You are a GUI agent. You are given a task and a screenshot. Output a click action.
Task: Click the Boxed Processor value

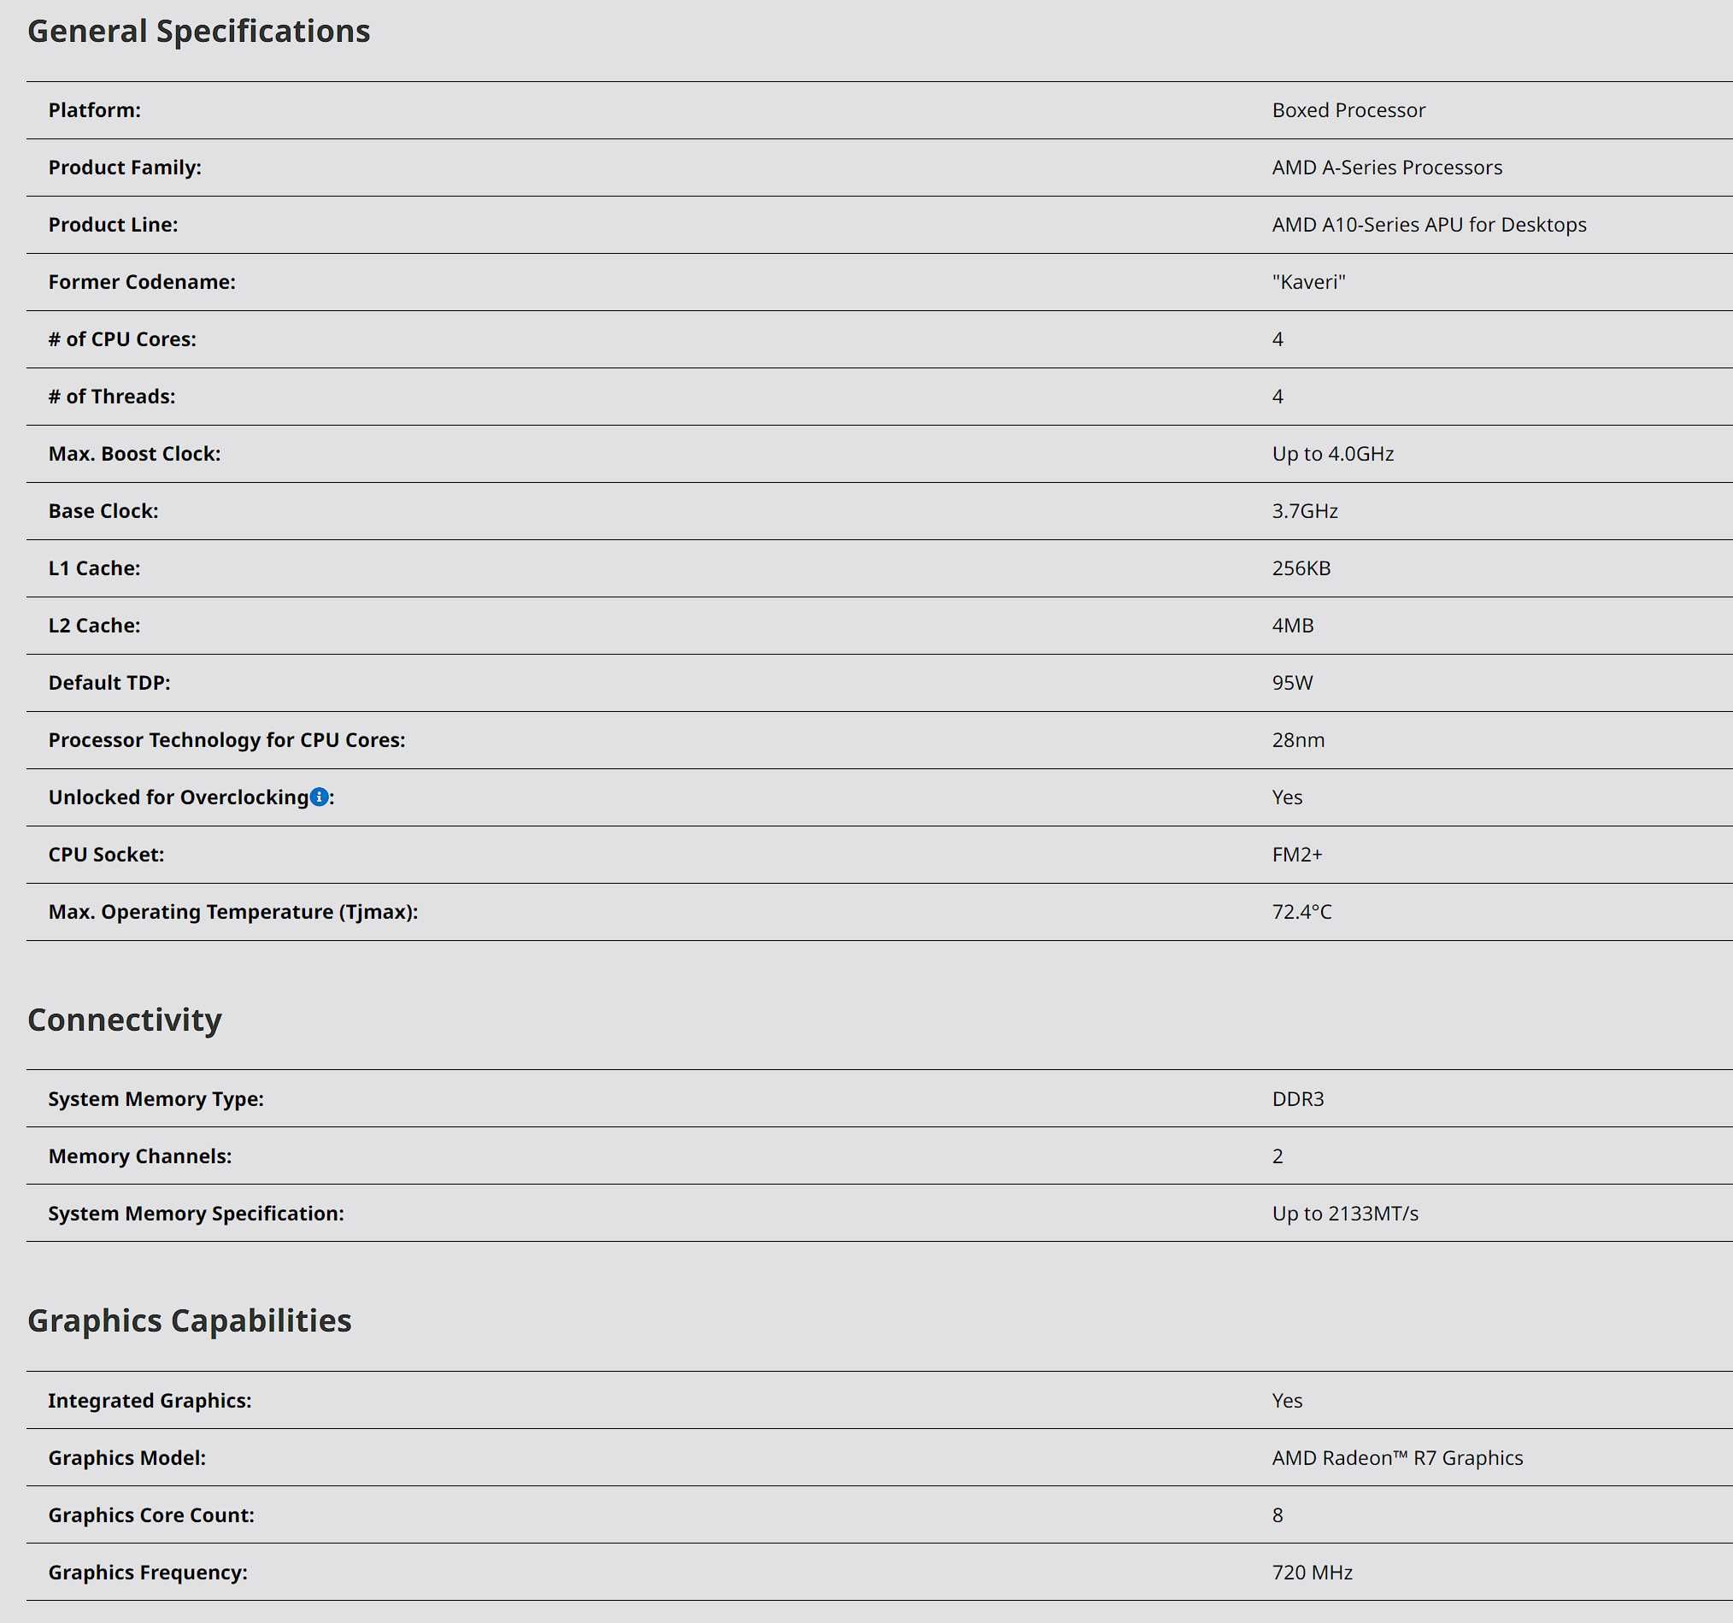pyautogui.click(x=1348, y=110)
